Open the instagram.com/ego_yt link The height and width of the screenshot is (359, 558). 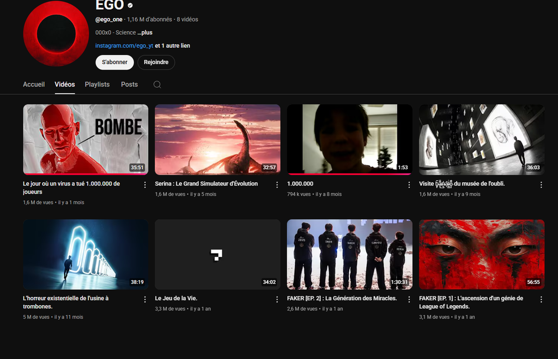[x=124, y=46]
